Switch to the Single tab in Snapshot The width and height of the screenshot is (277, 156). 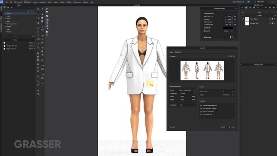[171, 52]
